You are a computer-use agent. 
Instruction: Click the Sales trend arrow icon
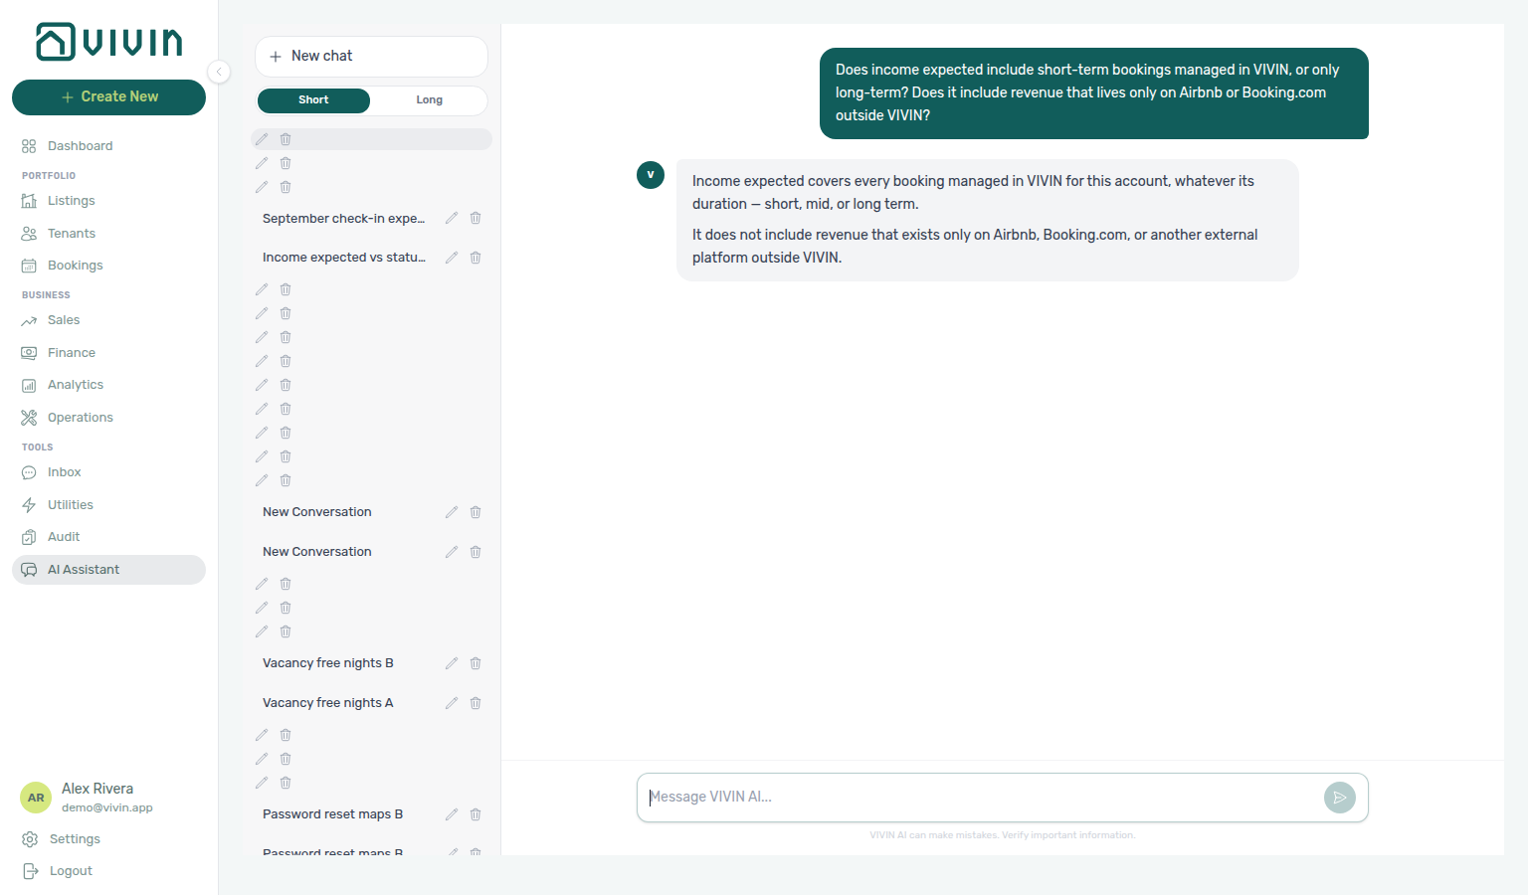[29, 320]
